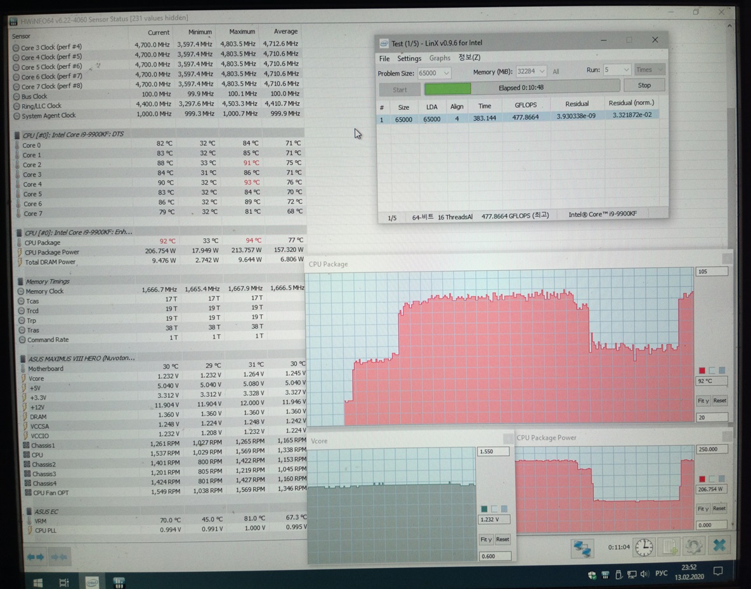Image resolution: width=751 pixels, height=589 pixels.
Task: Click the Residual (norm.) column header
Action: (x=631, y=103)
